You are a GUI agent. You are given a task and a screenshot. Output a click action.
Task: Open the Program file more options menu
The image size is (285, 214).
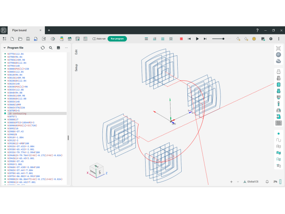(66, 48)
